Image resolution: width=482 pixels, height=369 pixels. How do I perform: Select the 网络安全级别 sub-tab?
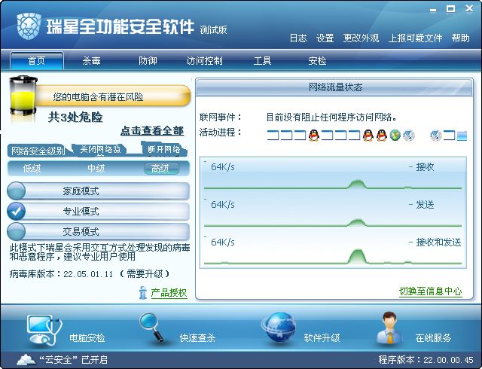pyautogui.click(x=38, y=151)
